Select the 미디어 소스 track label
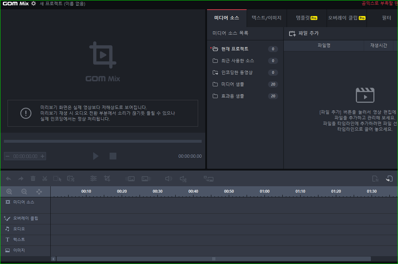Viewport: 398px width, 264px height. [x=24, y=202]
